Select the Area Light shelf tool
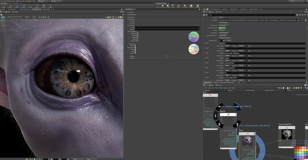 (x=172, y=6)
